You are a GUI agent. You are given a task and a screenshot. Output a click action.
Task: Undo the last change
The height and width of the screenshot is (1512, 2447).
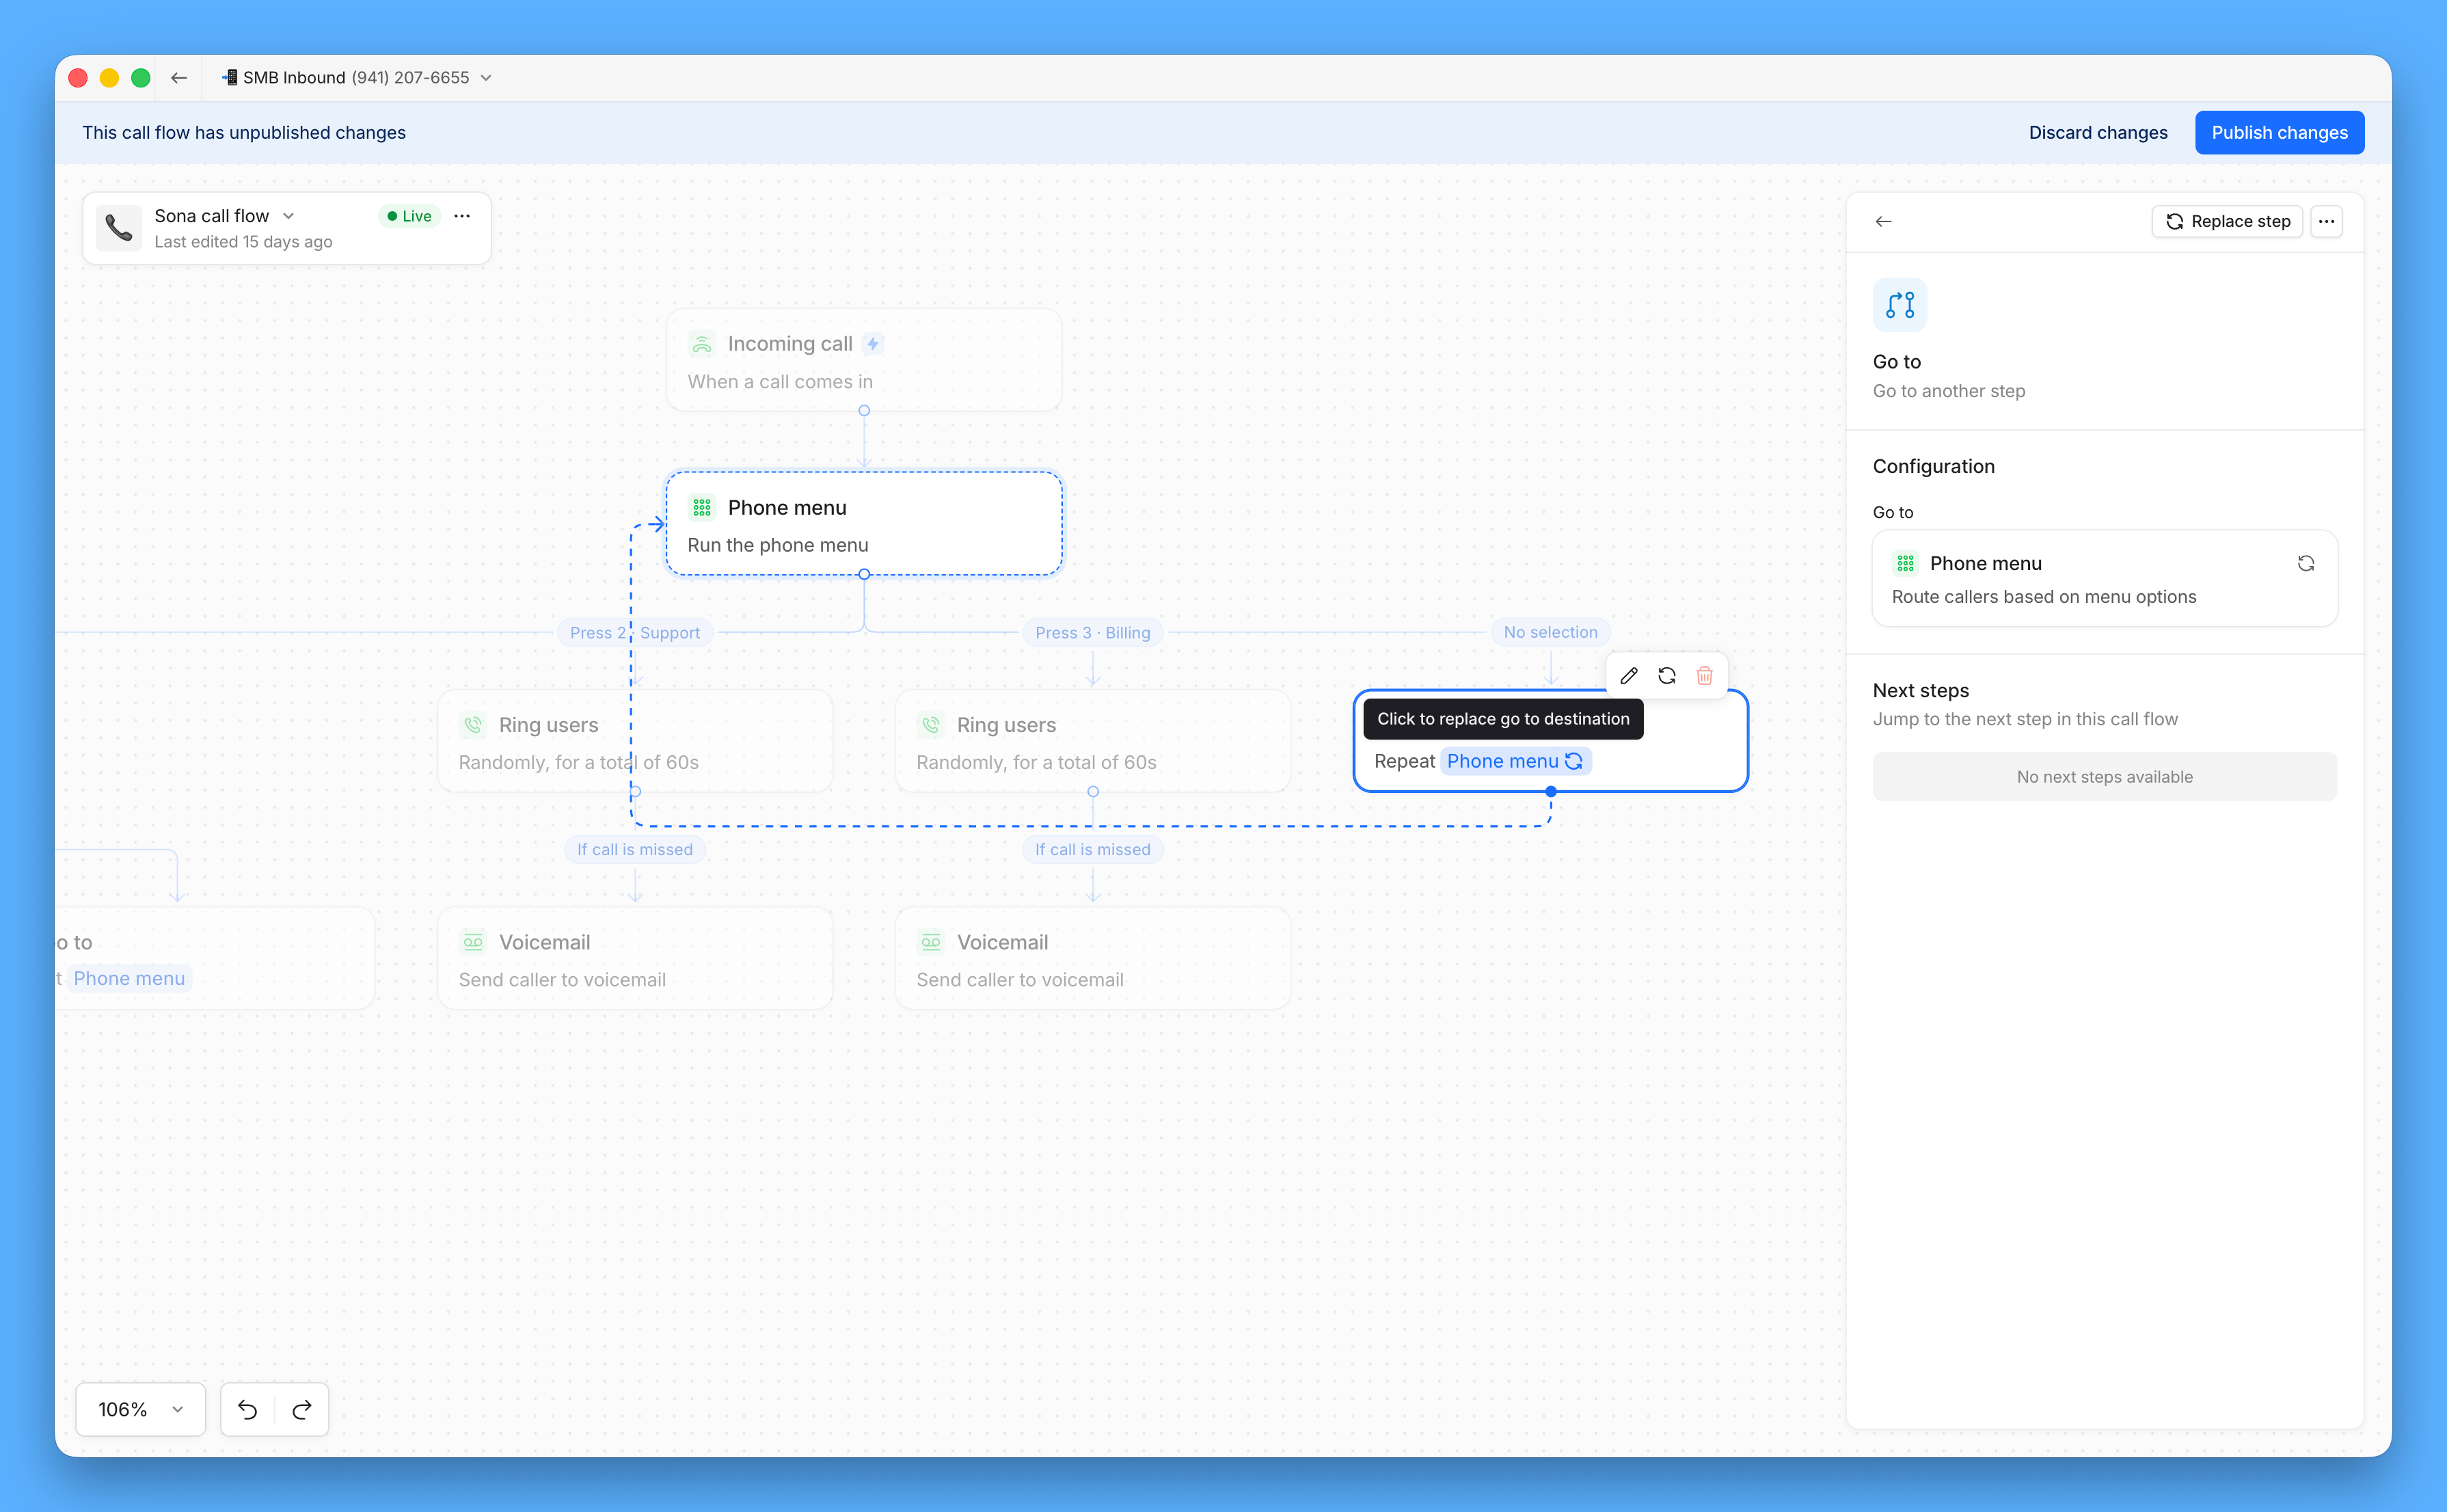[248, 1409]
